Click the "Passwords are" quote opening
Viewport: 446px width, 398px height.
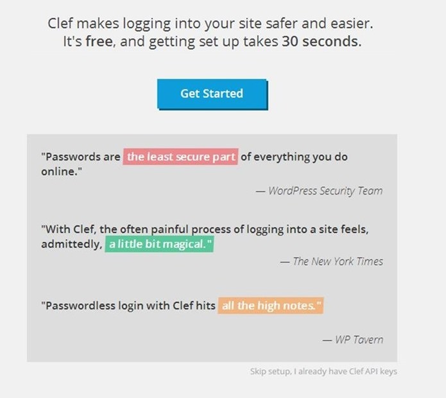81,157
